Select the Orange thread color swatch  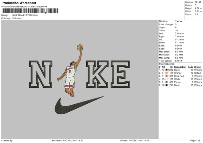[166, 73]
